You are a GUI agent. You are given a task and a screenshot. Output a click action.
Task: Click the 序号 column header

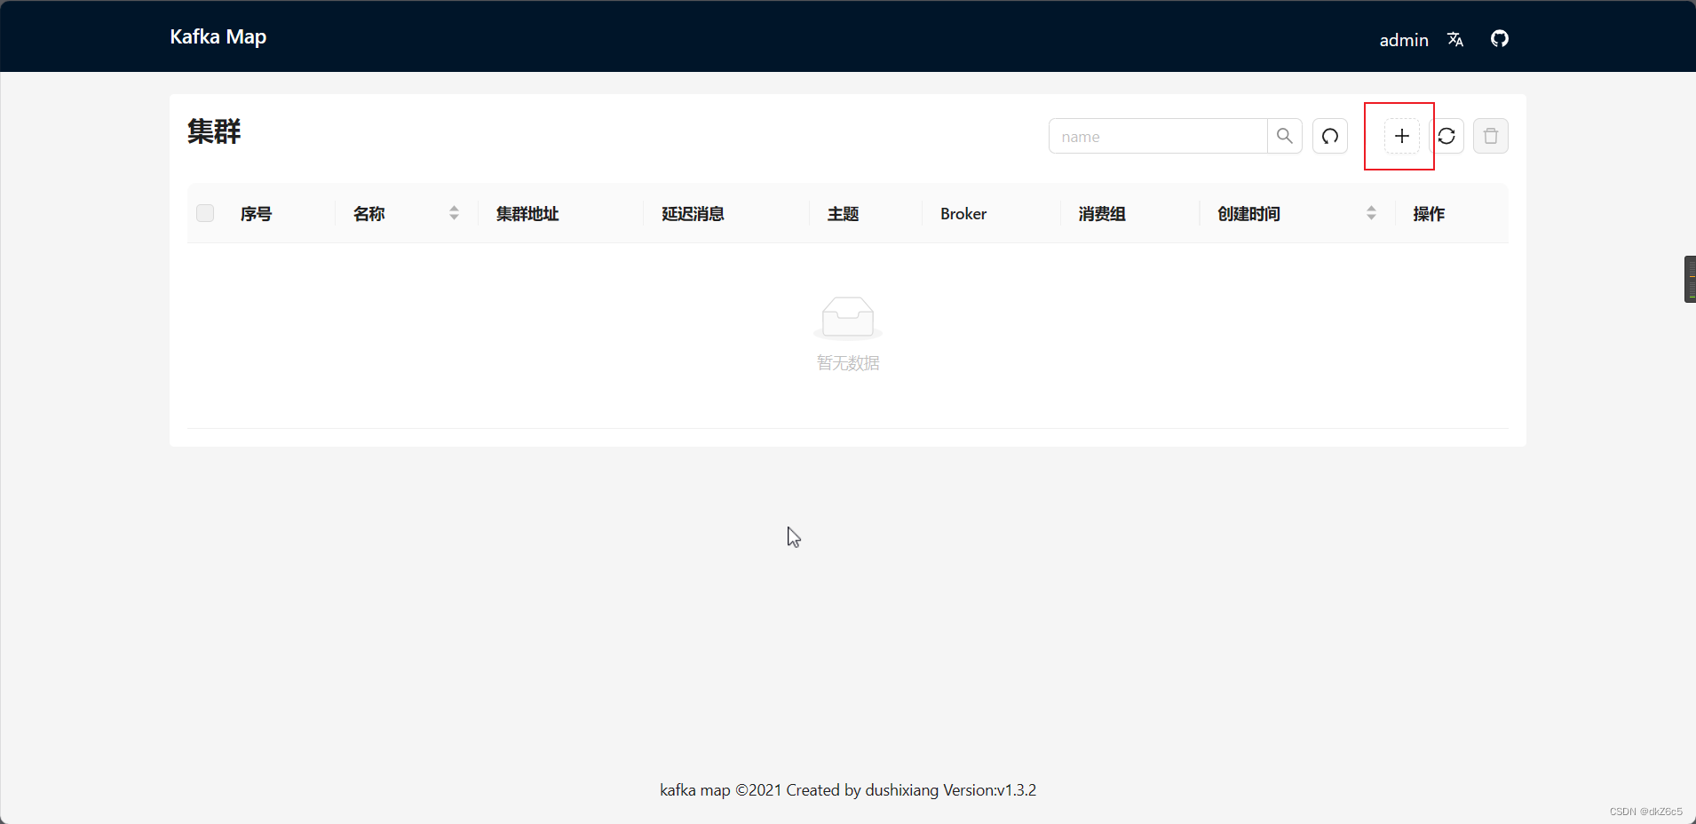tap(256, 214)
